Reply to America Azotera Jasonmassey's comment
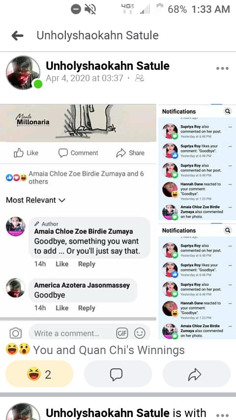The width and height of the screenshot is (236, 420). point(87,308)
